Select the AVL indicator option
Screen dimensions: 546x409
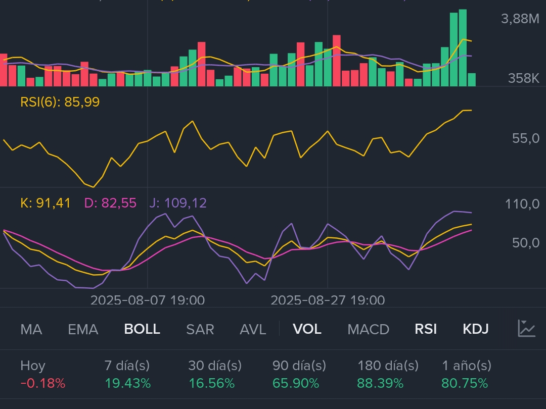tap(253, 329)
